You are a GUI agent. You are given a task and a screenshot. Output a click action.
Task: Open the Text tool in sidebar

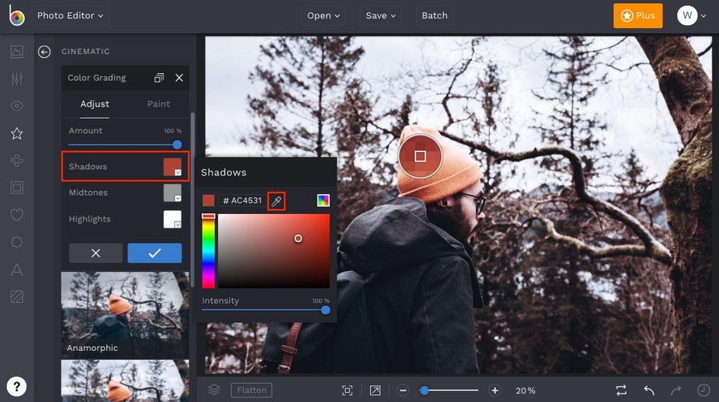pos(17,269)
